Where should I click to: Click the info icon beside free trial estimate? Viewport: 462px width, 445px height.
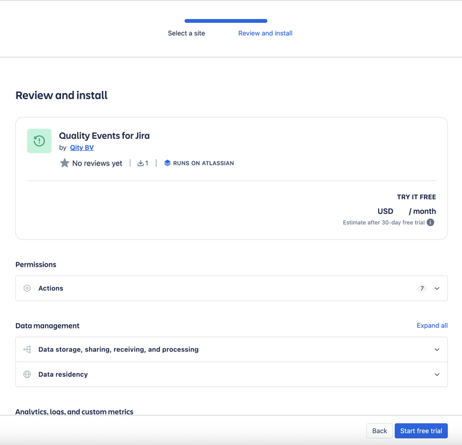pos(430,223)
